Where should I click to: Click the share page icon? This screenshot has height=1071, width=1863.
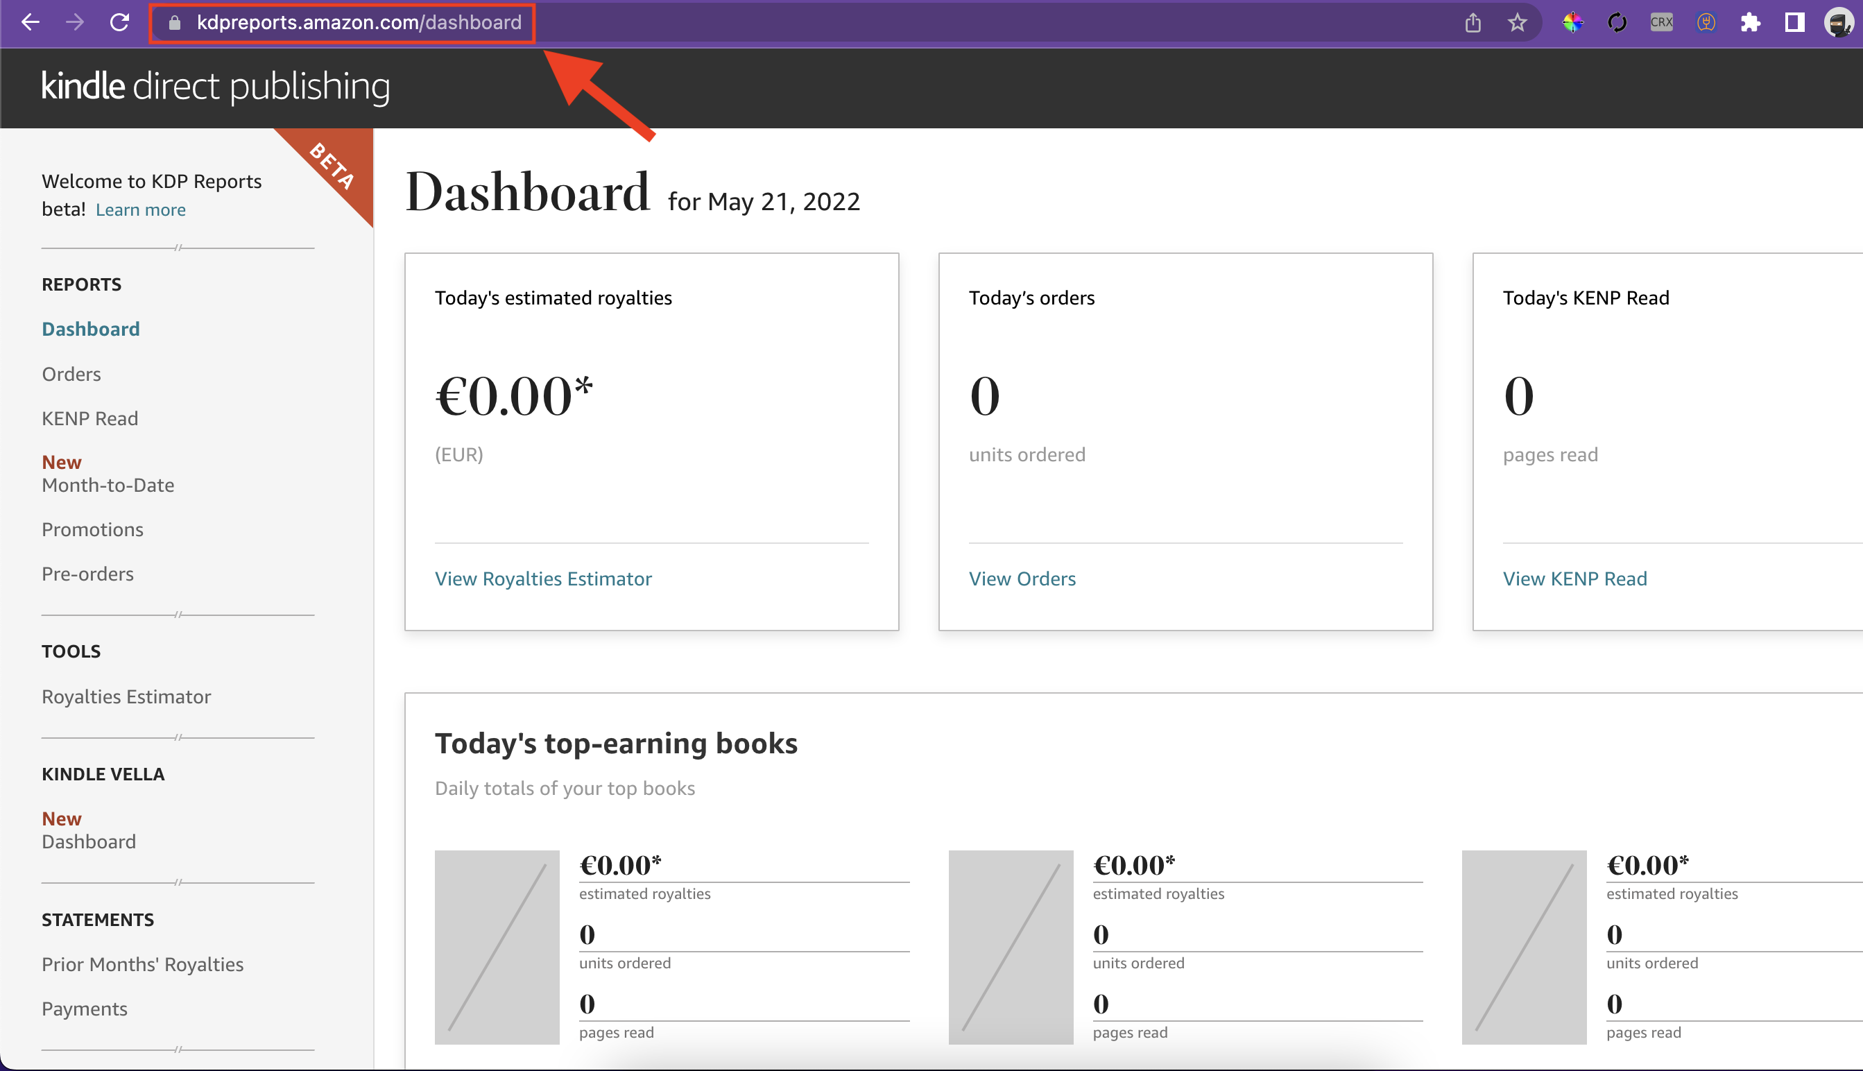pyautogui.click(x=1473, y=23)
